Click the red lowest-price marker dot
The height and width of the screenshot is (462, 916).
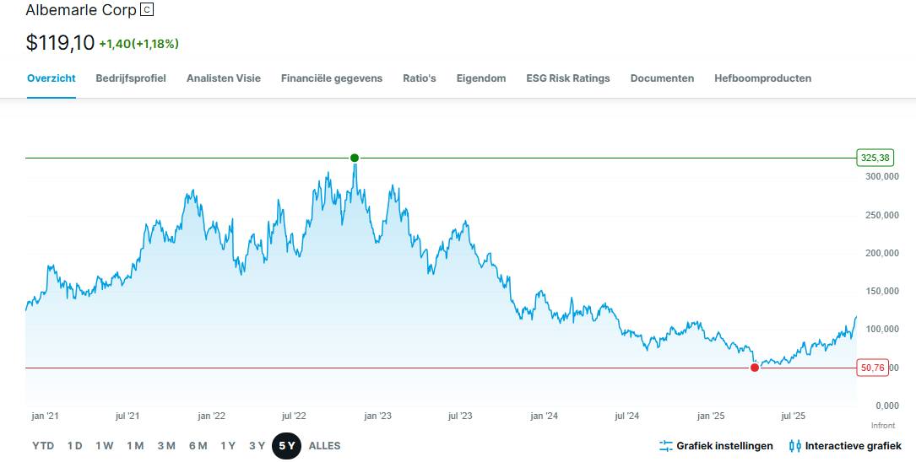click(x=755, y=368)
